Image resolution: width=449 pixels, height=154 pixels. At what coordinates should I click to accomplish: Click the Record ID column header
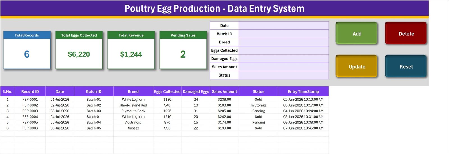pyautogui.click(x=30, y=91)
